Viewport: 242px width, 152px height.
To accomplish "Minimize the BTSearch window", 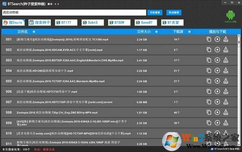I will click(225, 2).
